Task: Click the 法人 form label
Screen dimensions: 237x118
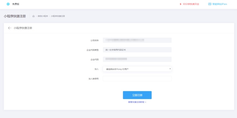Action: click(96, 69)
